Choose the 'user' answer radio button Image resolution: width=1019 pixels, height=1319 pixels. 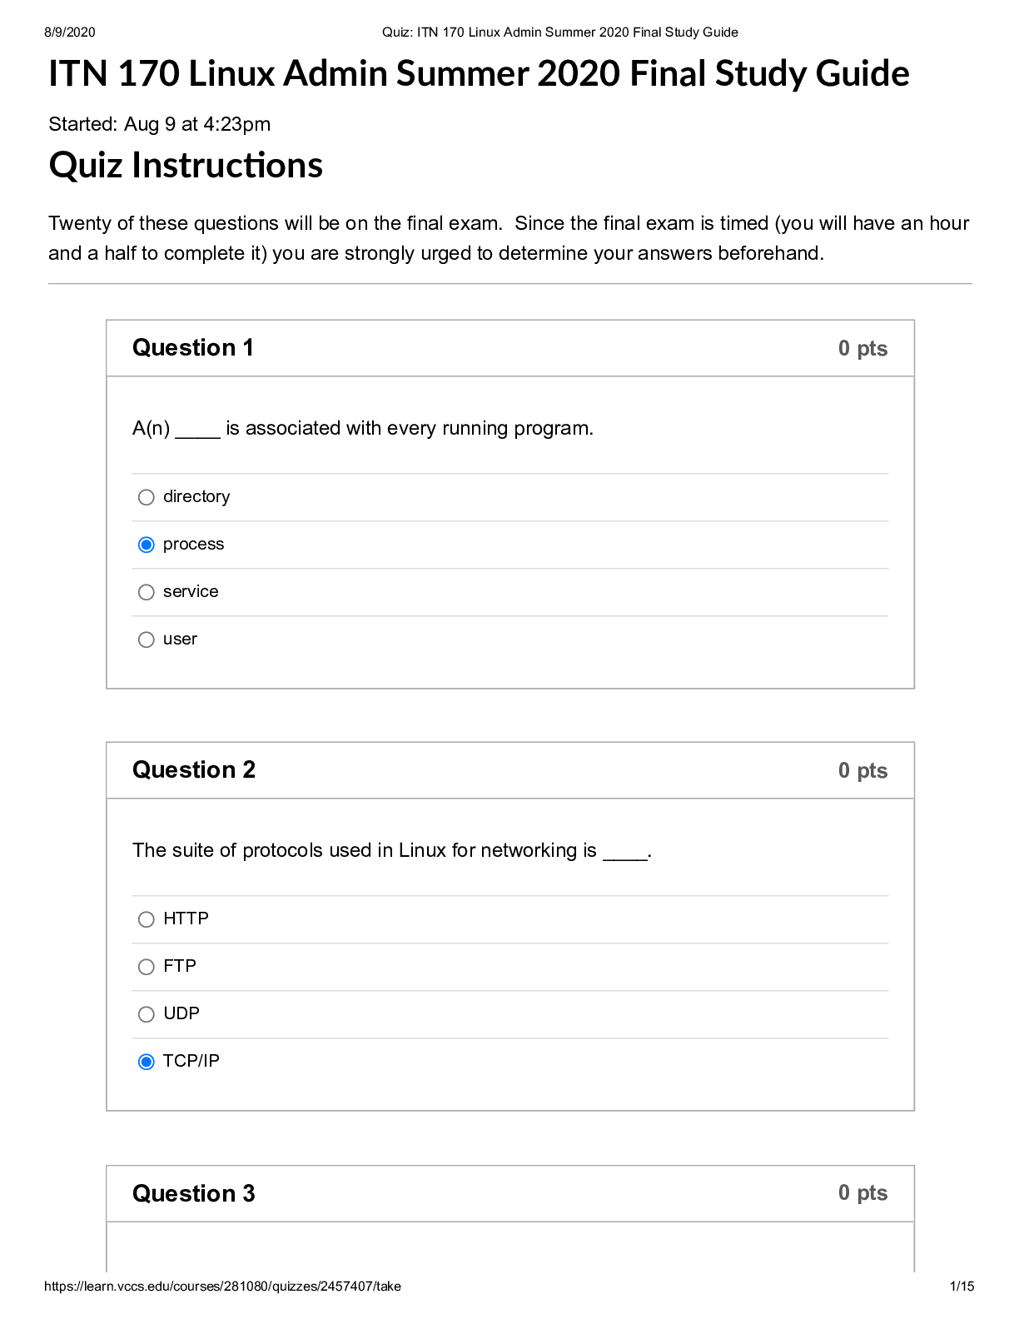(147, 640)
